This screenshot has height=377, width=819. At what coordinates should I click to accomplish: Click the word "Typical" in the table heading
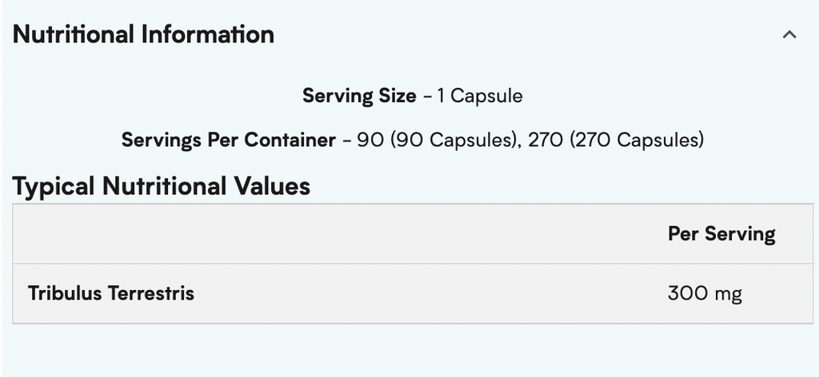coord(54,186)
